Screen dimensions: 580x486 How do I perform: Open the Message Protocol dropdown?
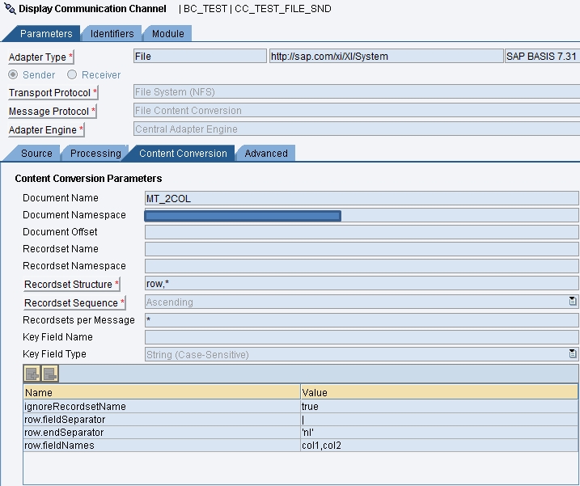[357, 110]
